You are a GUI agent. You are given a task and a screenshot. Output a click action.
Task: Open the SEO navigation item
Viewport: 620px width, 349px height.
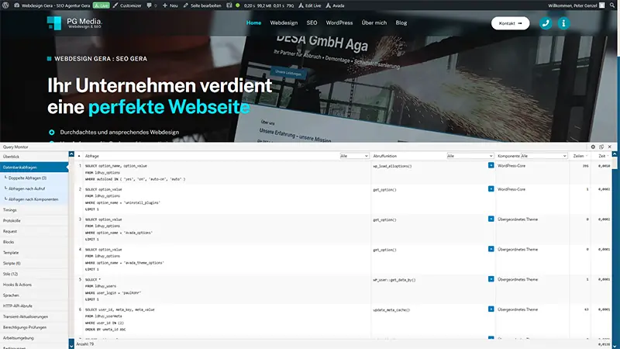pos(312,23)
